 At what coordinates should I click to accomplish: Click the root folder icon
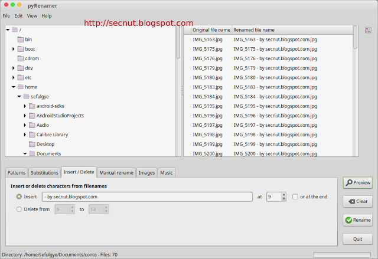pos(15,30)
